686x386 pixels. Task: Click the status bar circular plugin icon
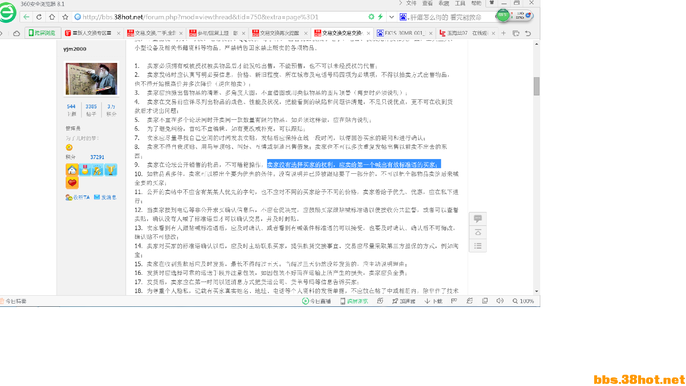pyautogui.click(x=380, y=301)
